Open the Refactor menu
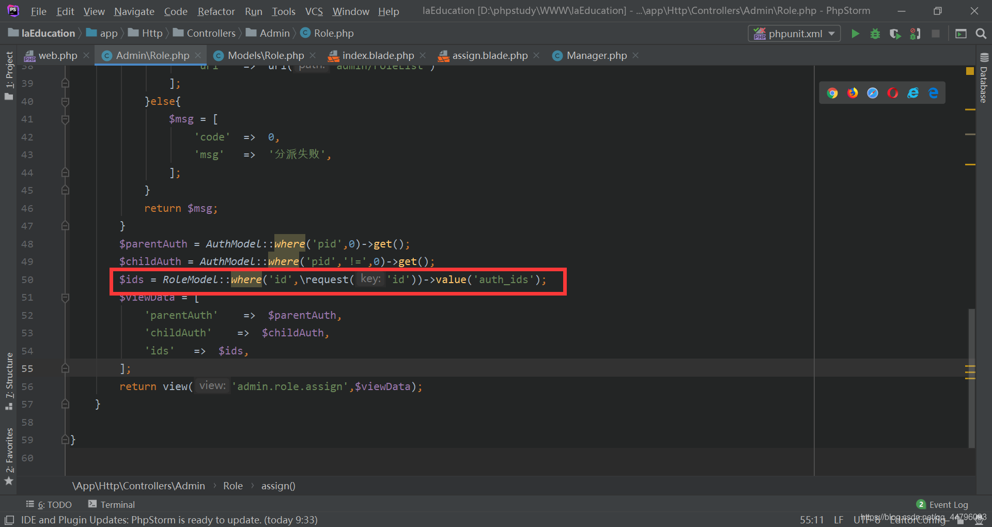Viewport: 992px width, 527px height. (216, 11)
